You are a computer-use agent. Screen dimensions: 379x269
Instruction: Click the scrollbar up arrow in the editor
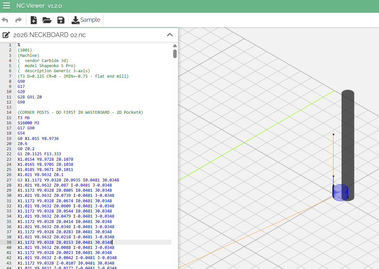[x=175, y=46]
